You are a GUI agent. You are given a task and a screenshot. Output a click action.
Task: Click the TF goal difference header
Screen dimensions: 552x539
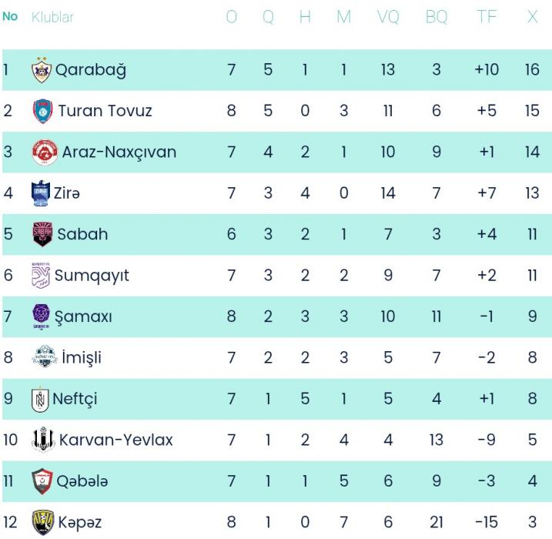click(487, 17)
